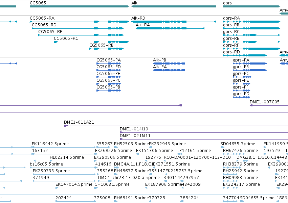Select the EK268226.5prime EST label
Screen dimensions: 288x203
click(x=113, y=151)
